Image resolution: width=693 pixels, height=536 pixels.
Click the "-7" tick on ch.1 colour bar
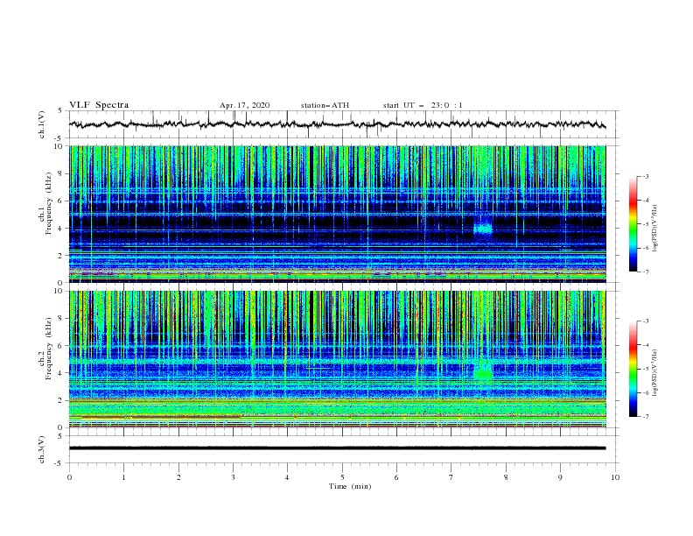[645, 272]
